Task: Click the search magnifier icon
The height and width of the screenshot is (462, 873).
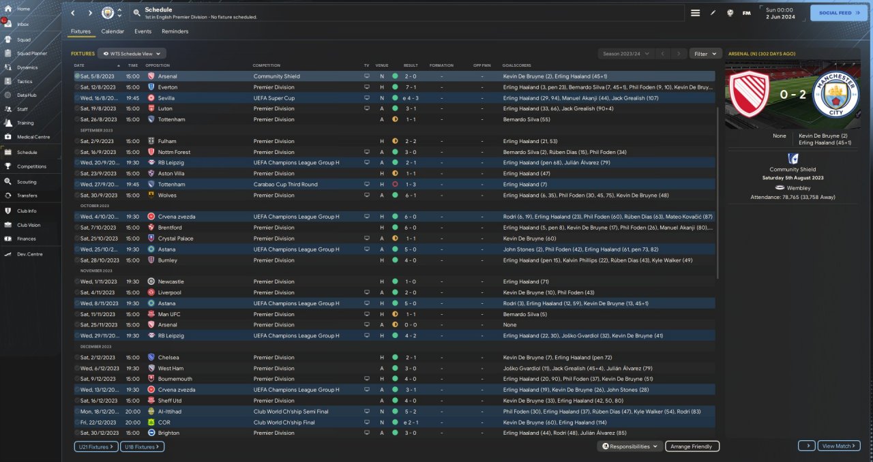Action: tap(136, 13)
